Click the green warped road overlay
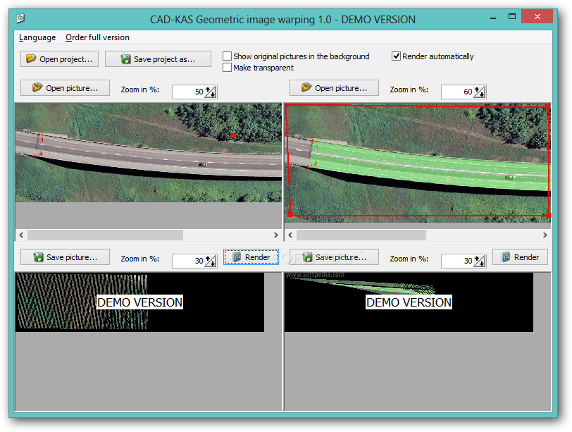 429,166
